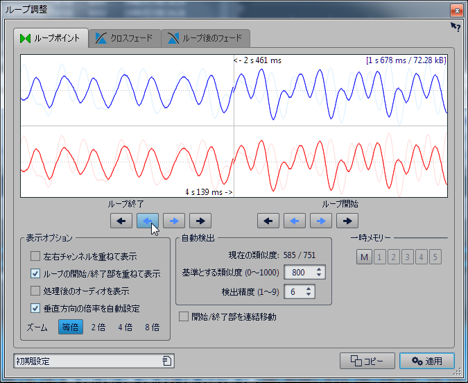Nudge loop start right with blue arrow
Viewport: 468px width, 383px height.
point(321,221)
